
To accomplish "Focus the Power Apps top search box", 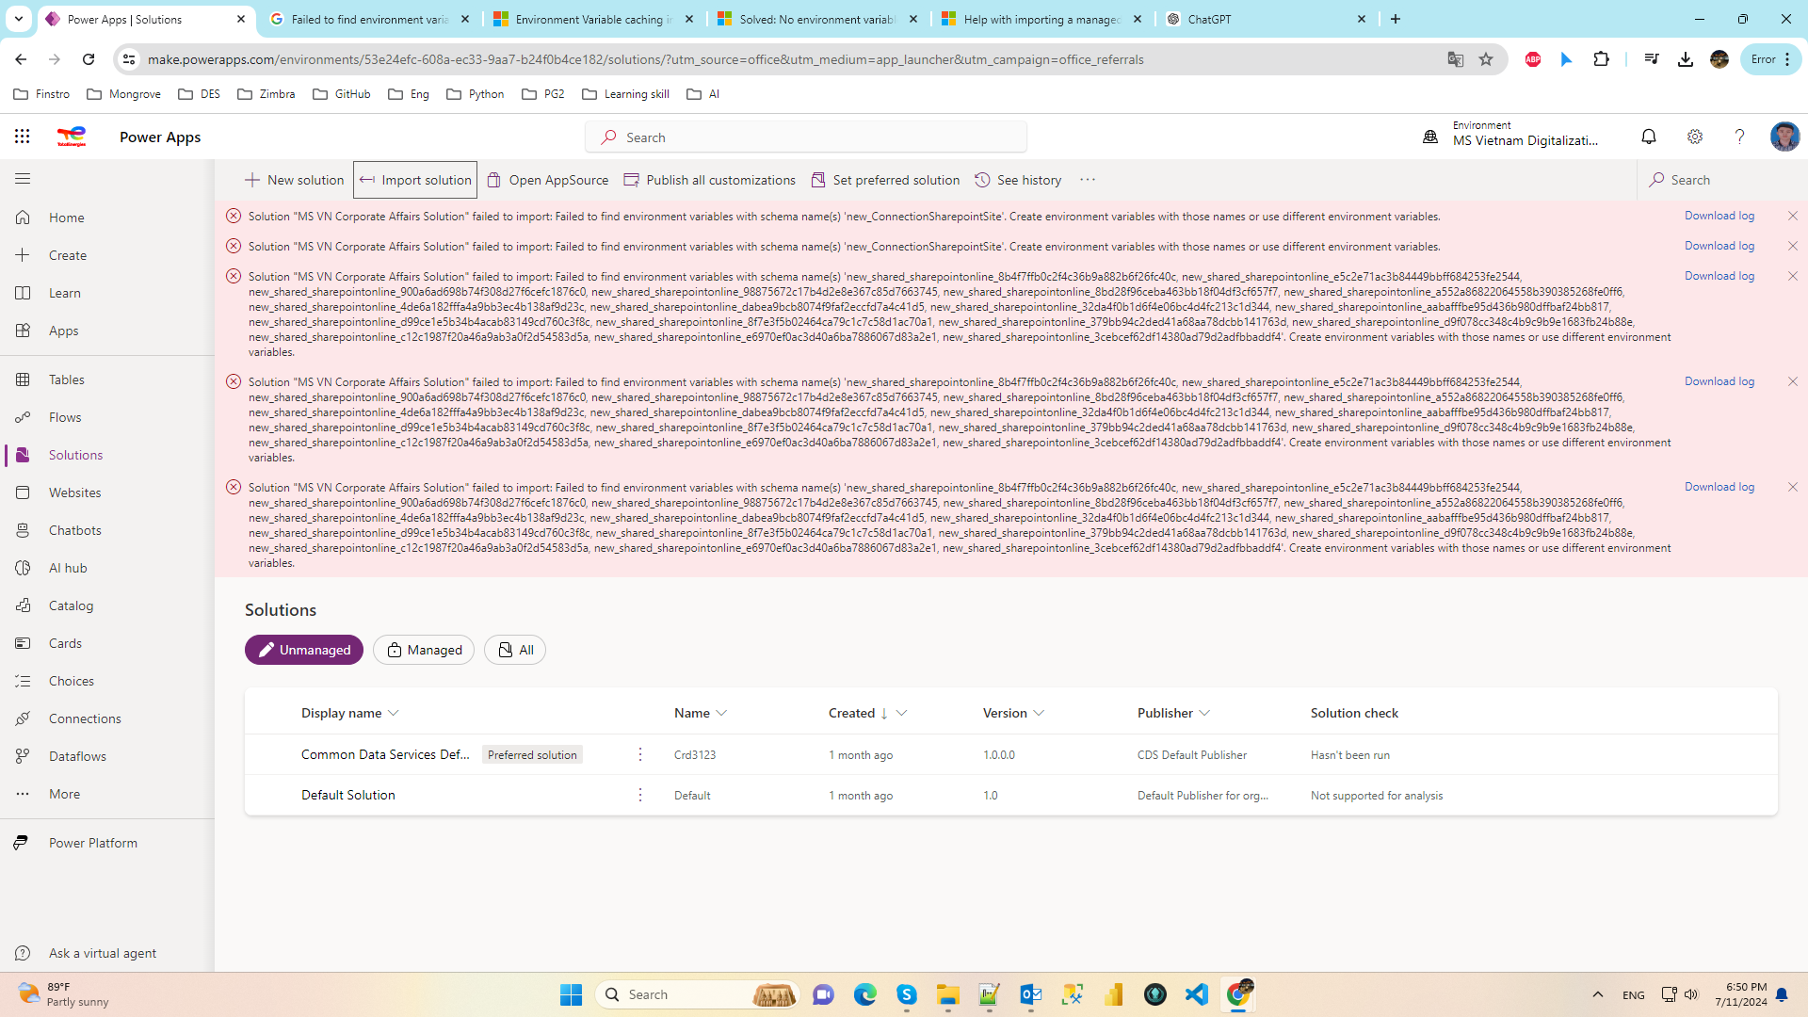I will tap(806, 137).
